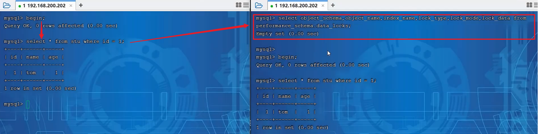Click 'select * from stu where id = 1;' in right terminal
538x134 pixels.
pos(327,81)
